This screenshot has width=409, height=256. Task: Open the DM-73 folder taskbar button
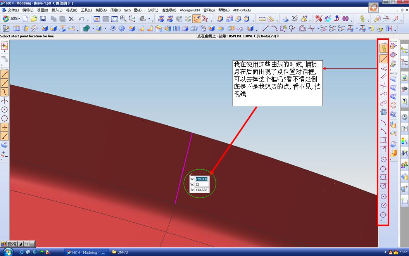tap(120, 253)
